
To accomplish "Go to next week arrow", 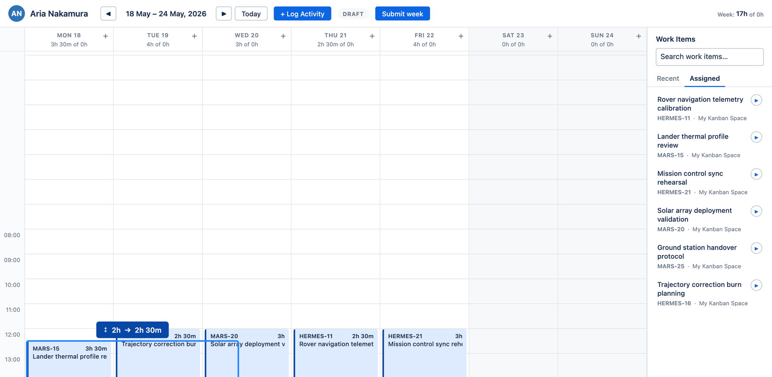I will [x=224, y=14].
